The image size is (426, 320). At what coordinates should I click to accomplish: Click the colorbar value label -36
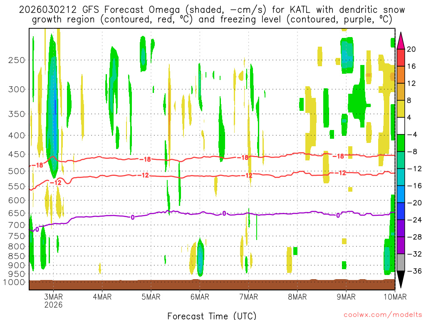coord(414,271)
